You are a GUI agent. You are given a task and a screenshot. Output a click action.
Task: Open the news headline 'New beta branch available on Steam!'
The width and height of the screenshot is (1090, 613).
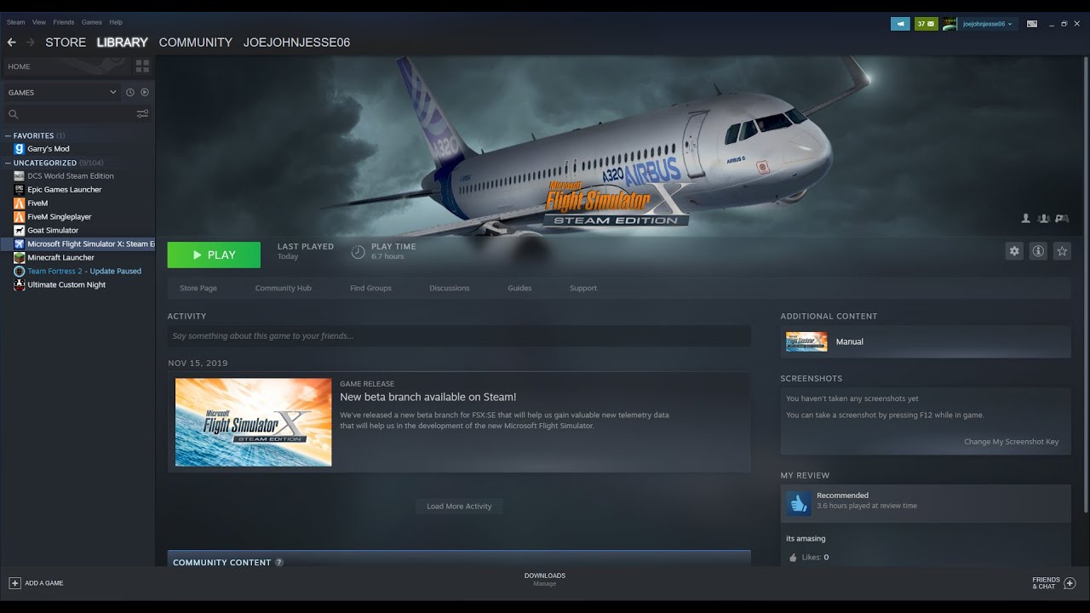tap(427, 397)
